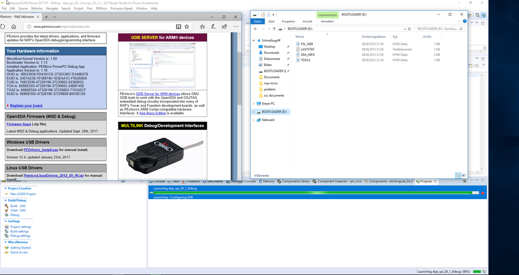
Task: Collapse the Settings dashboard section
Action: (5, 221)
